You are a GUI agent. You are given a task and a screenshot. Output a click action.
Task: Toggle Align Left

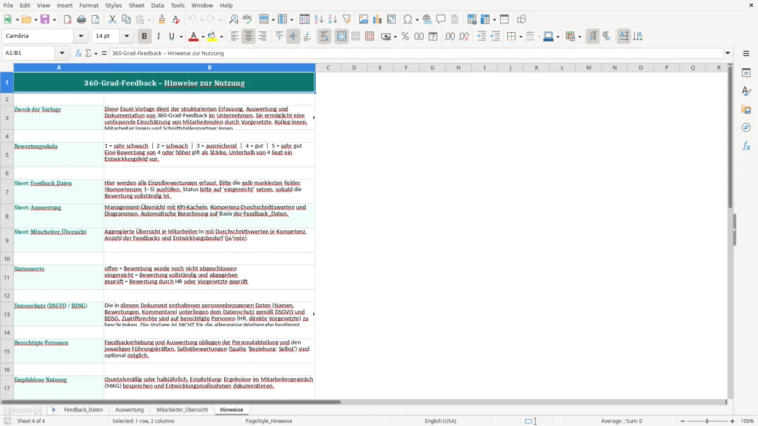[x=234, y=37]
